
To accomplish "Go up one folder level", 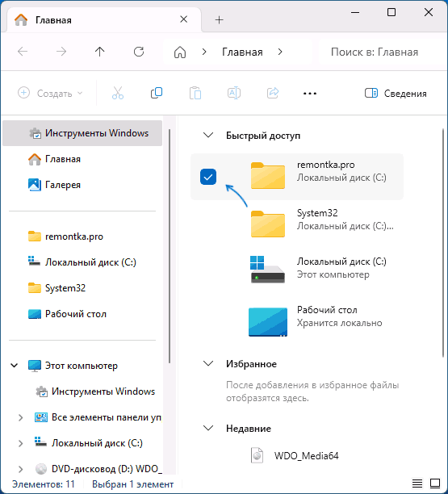I will tap(100, 52).
